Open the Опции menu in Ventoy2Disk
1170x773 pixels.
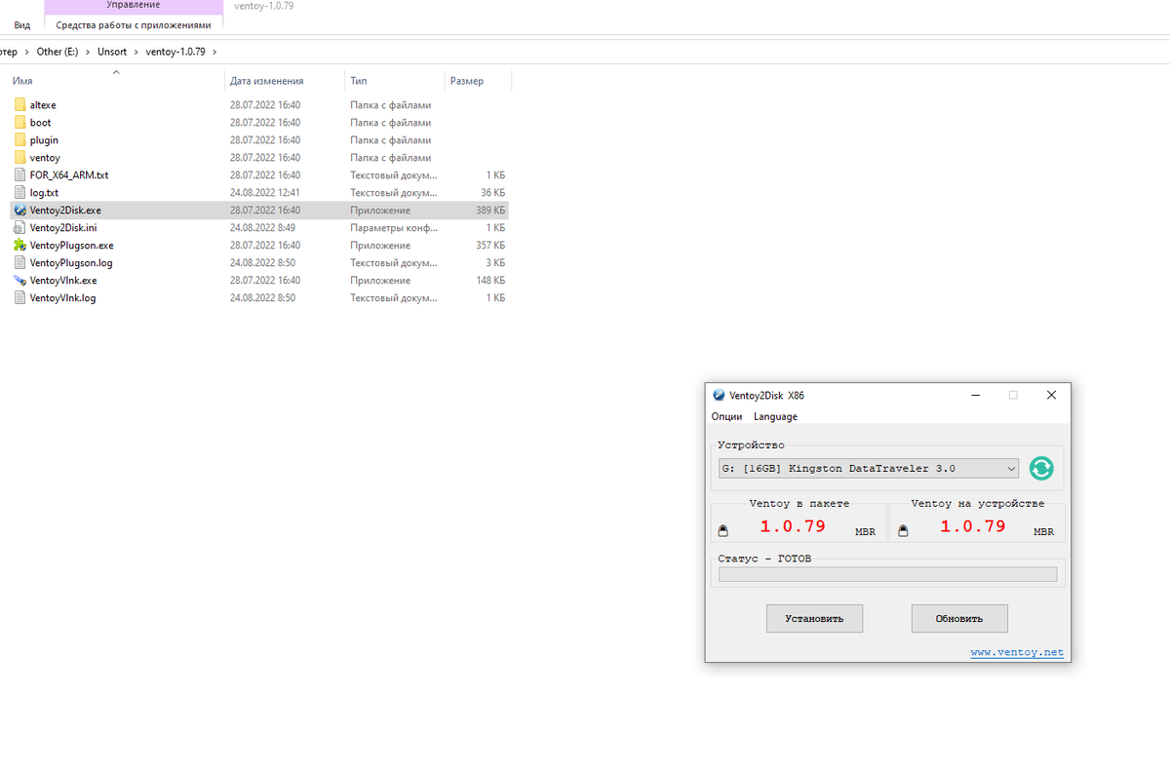[x=726, y=416]
